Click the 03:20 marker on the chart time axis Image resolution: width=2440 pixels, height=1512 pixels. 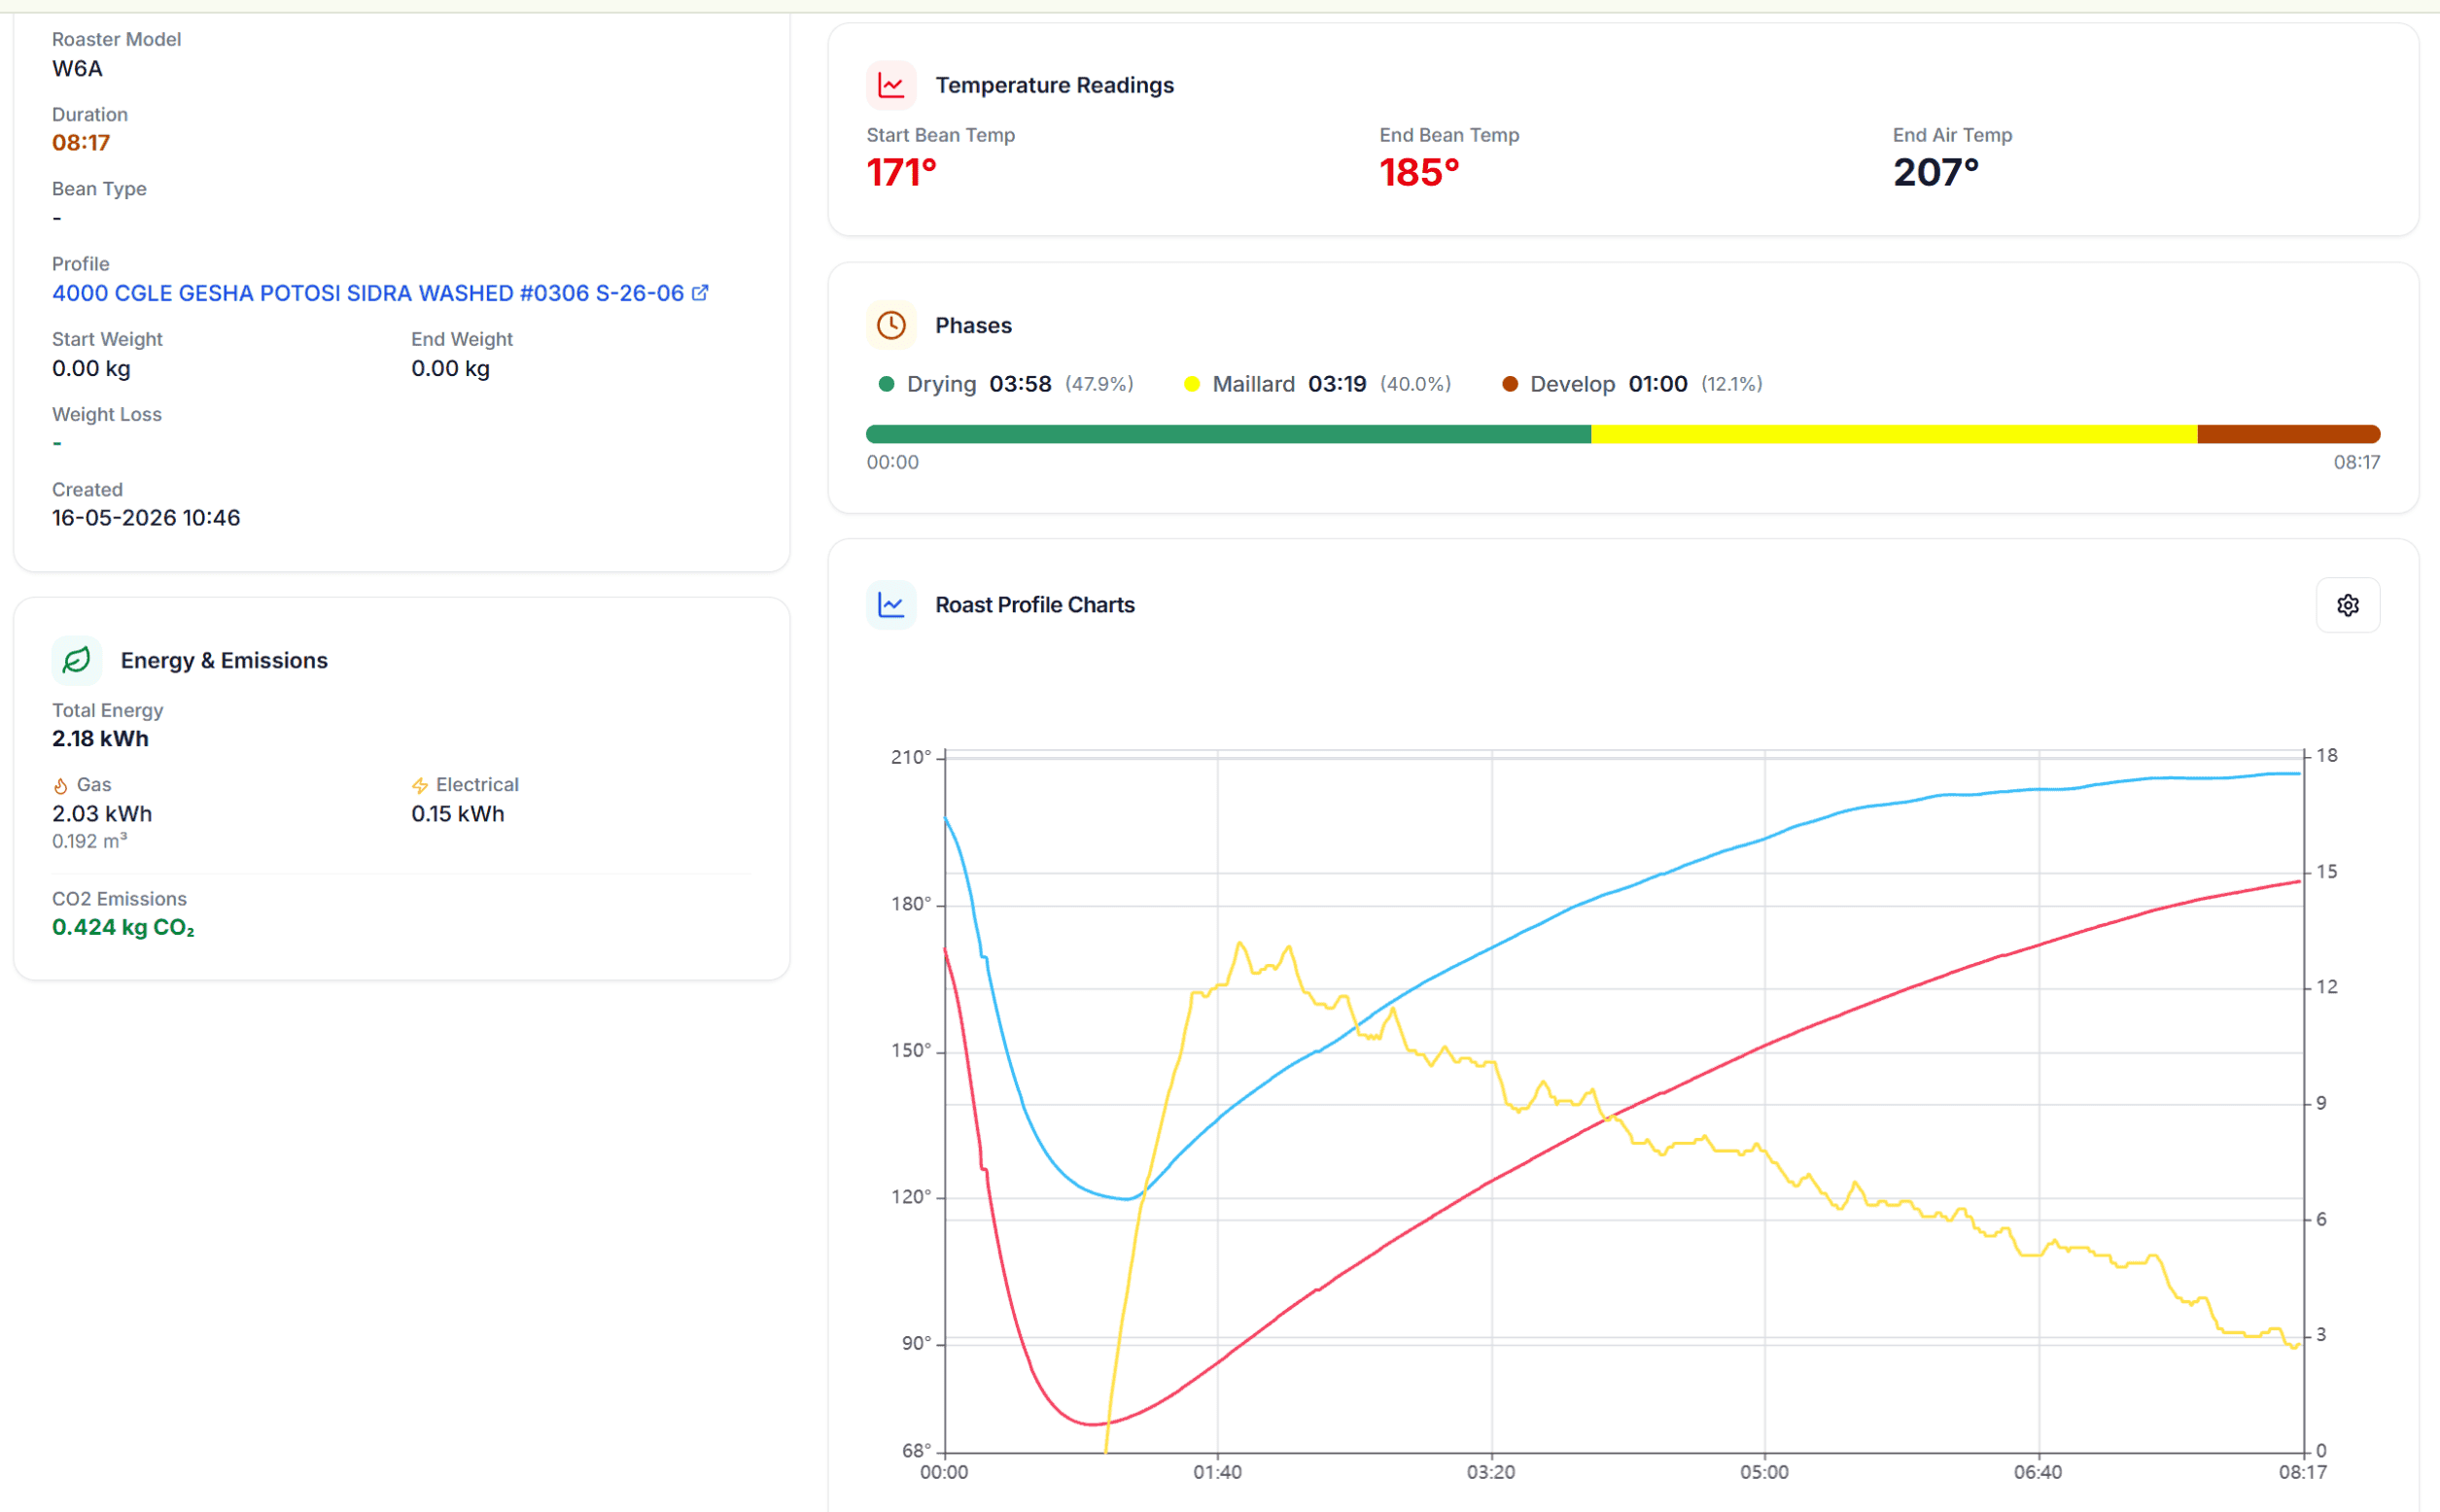(1489, 1472)
